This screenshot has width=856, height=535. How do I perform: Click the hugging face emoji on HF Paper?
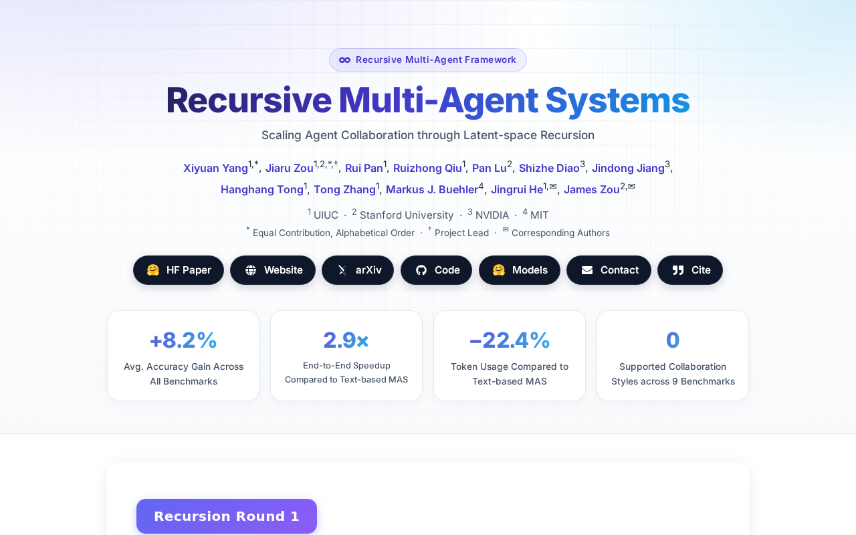pyautogui.click(x=153, y=270)
